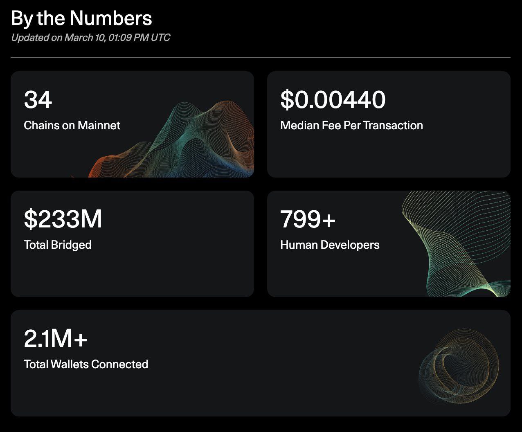
Task: Click empty area of Median Fee card
Action: [389, 155]
